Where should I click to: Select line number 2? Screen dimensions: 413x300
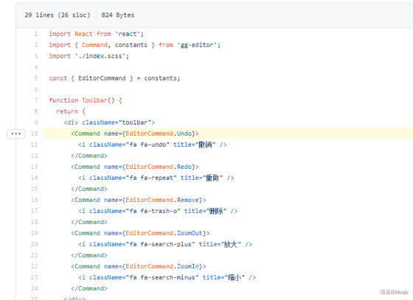[36, 45]
